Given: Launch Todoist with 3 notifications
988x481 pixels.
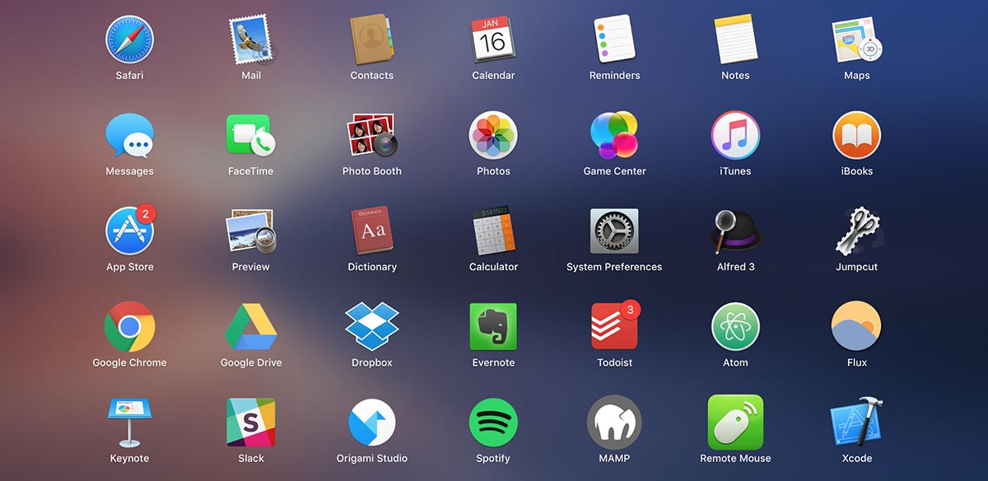Looking at the screenshot, I should point(614,326).
